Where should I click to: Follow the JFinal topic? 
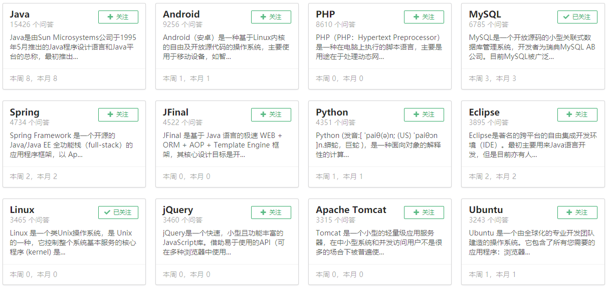pos(271,114)
